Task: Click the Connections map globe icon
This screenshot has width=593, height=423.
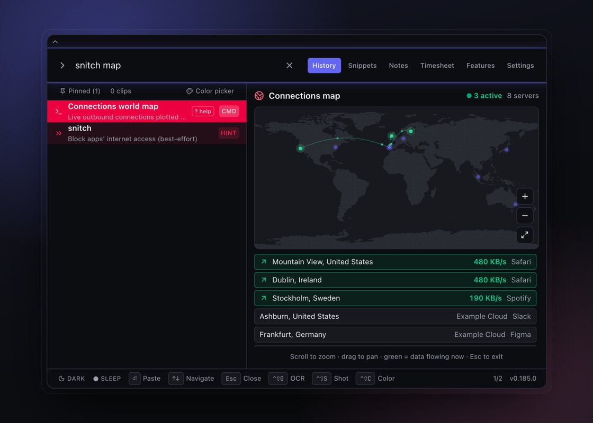Action: (x=259, y=96)
